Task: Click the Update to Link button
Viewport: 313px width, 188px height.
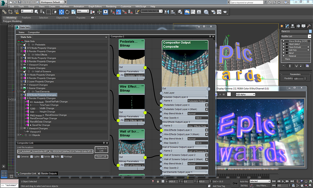Action: tap(101, 150)
